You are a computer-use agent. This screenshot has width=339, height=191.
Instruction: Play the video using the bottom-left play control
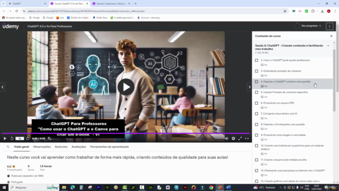(5, 138)
